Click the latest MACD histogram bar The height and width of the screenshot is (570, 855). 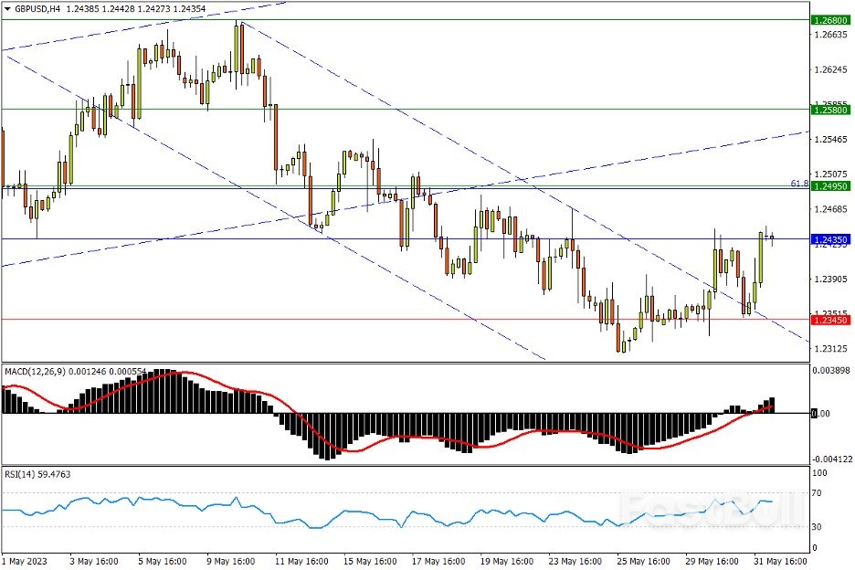[773, 405]
